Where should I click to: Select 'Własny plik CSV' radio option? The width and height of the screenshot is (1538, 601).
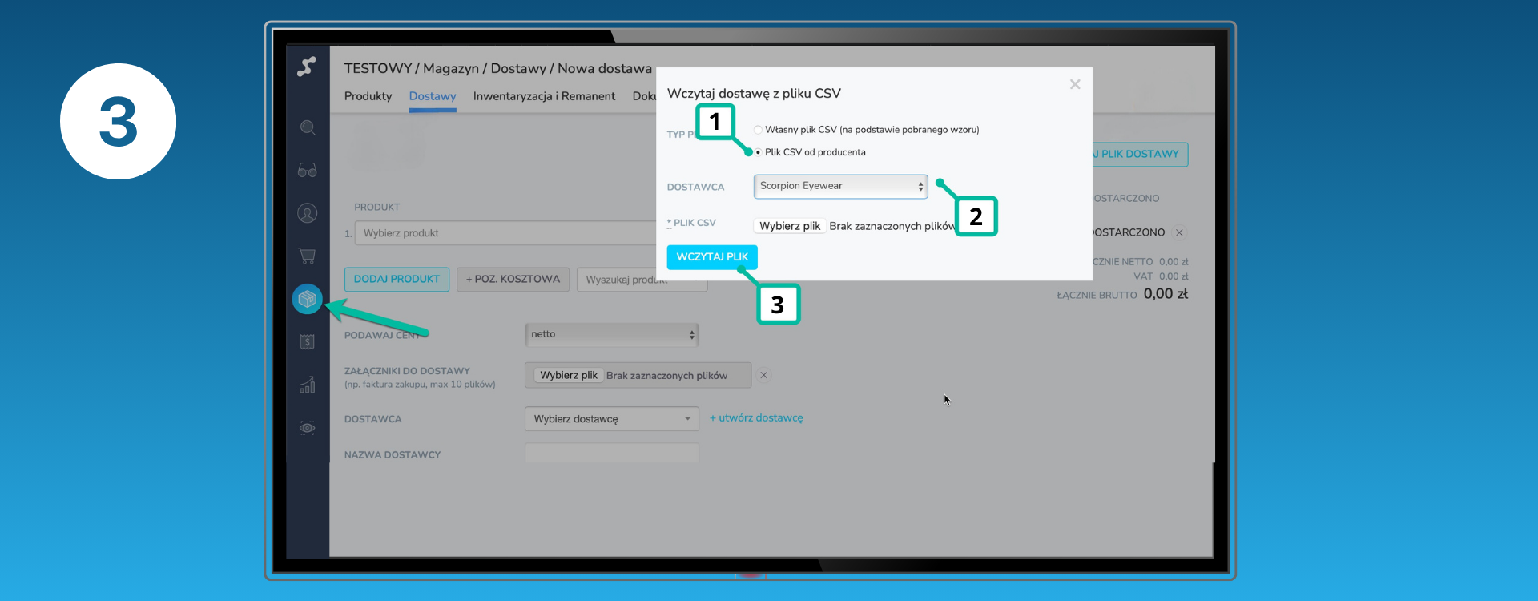(758, 130)
